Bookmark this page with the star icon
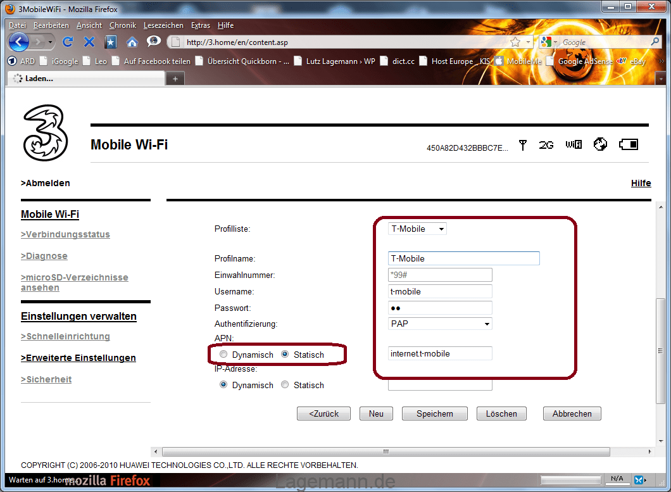The width and height of the screenshot is (671, 492). [x=515, y=42]
